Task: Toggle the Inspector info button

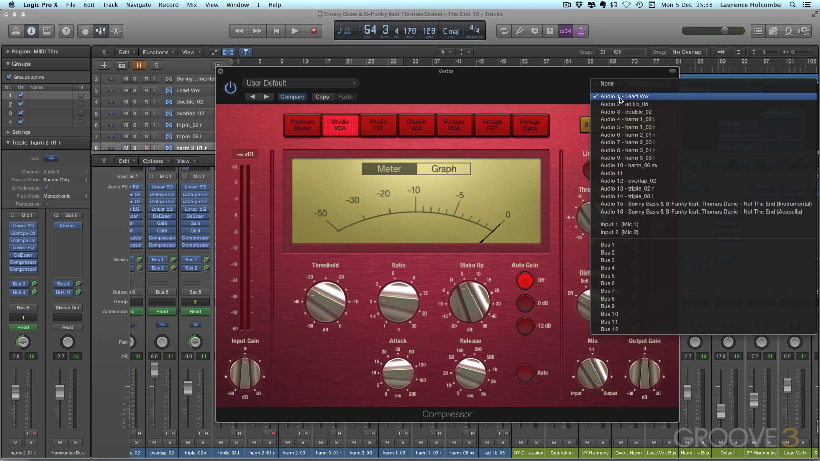Action: pyautogui.click(x=31, y=31)
